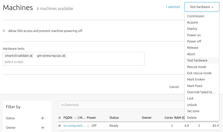
Task: Toggle Allow SSH access checkbox
Action: [4, 31]
